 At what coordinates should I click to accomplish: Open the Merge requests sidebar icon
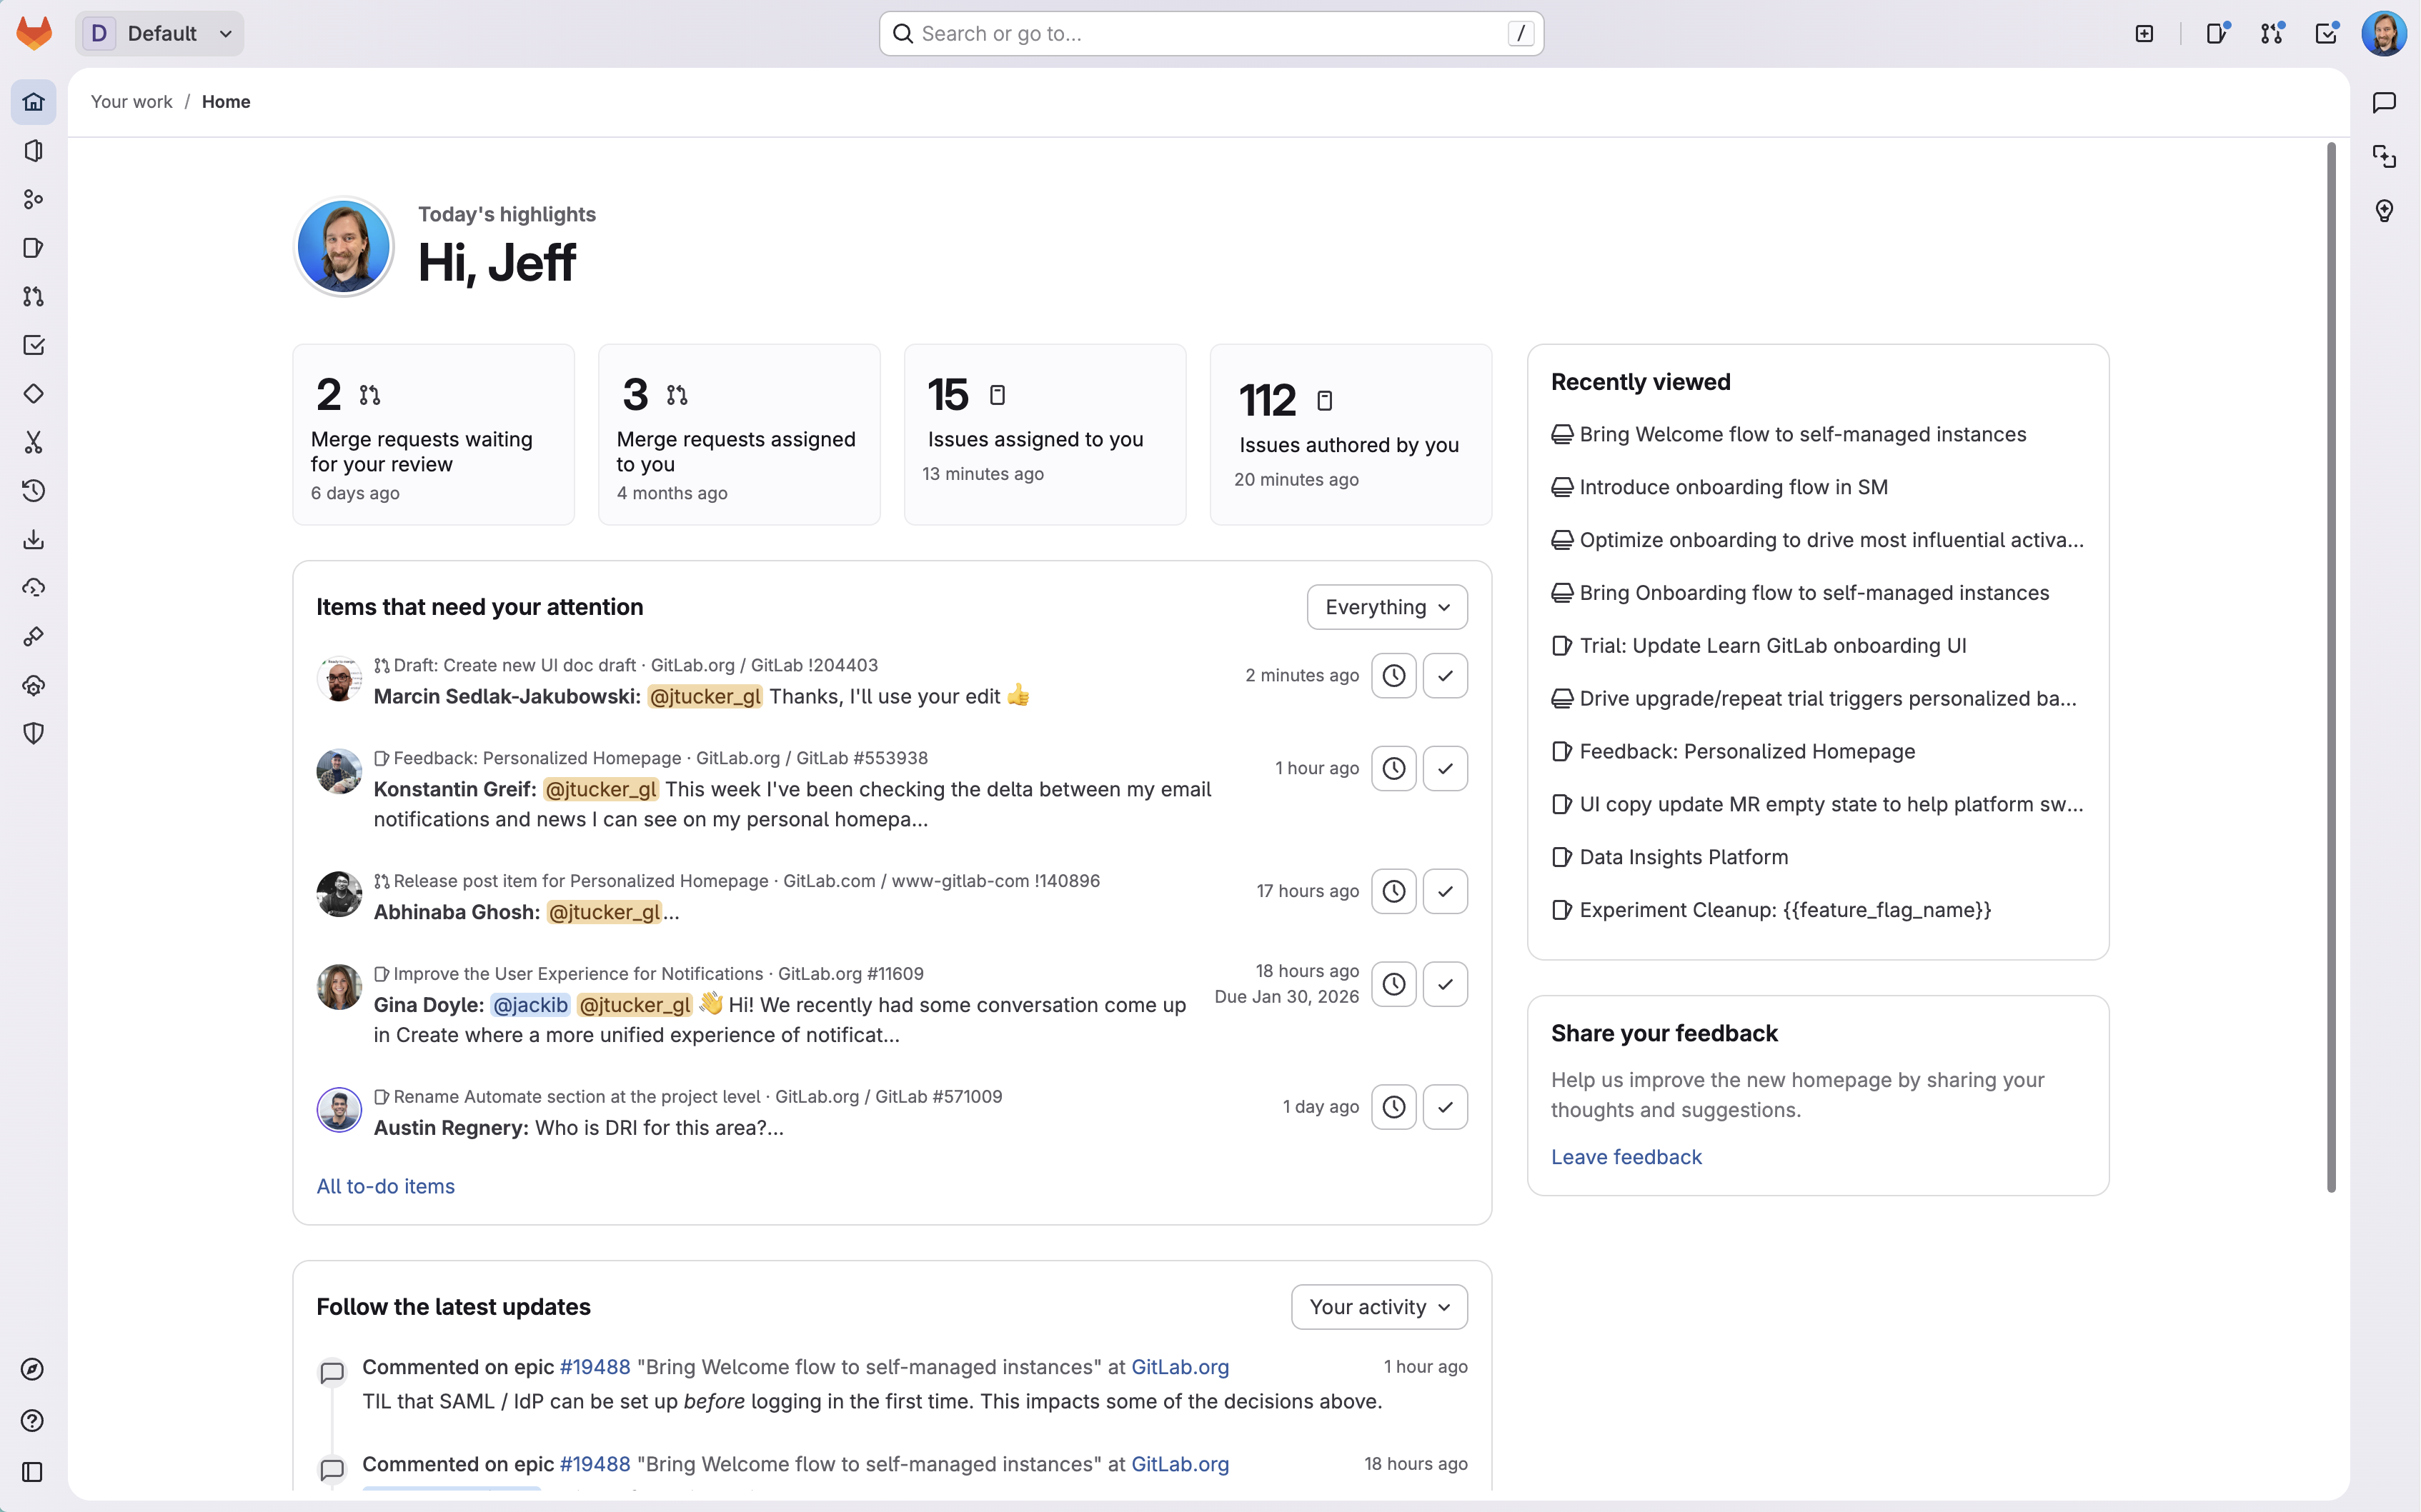click(x=33, y=297)
